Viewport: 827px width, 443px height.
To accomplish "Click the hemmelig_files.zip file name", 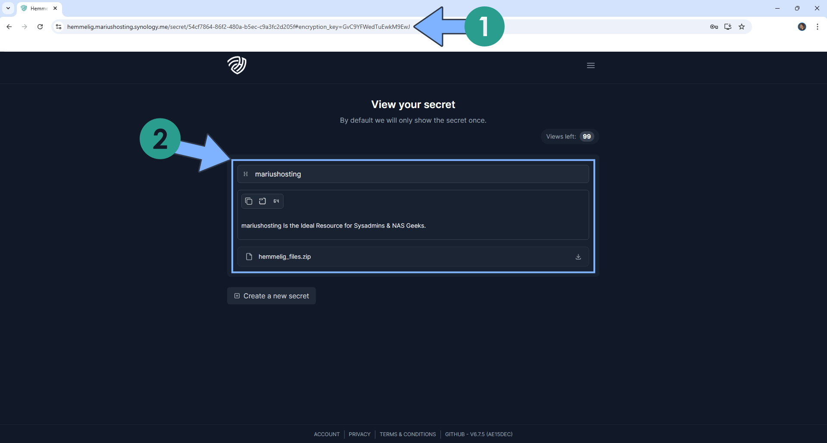I will pyautogui.click(x=284, y=257).
